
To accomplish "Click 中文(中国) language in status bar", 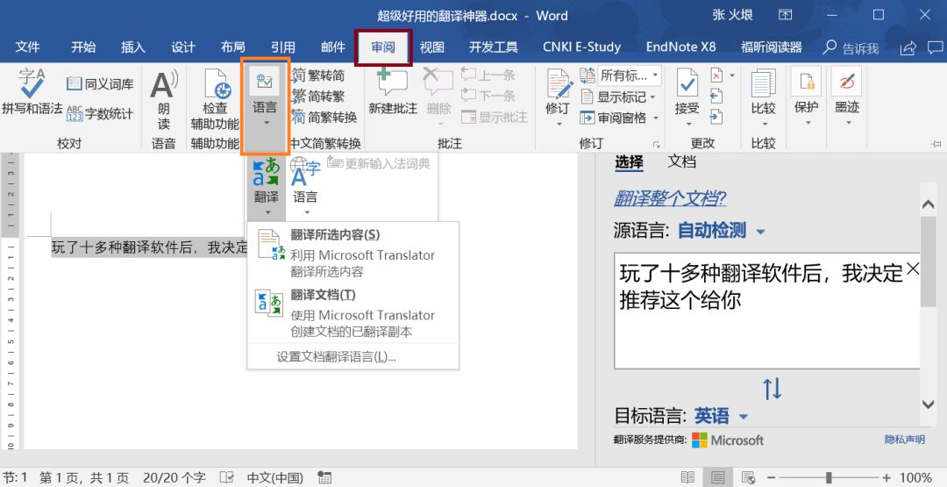I will (x=274, y=478).
